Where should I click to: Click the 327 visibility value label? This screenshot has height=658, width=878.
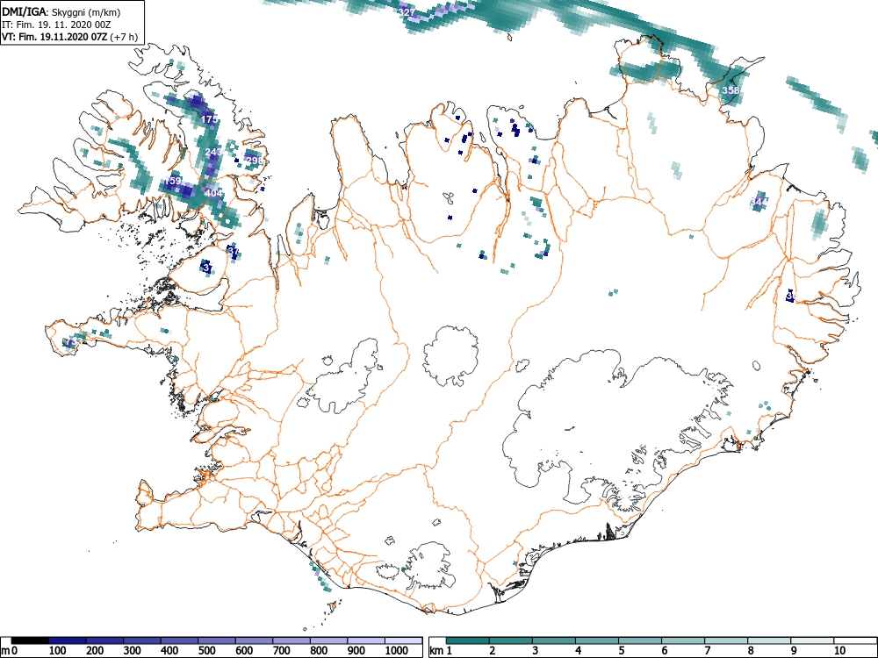(407, 11)
